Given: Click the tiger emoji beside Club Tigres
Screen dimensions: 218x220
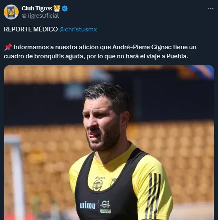Looking at the screenshot, I should (x=57, y=8).
